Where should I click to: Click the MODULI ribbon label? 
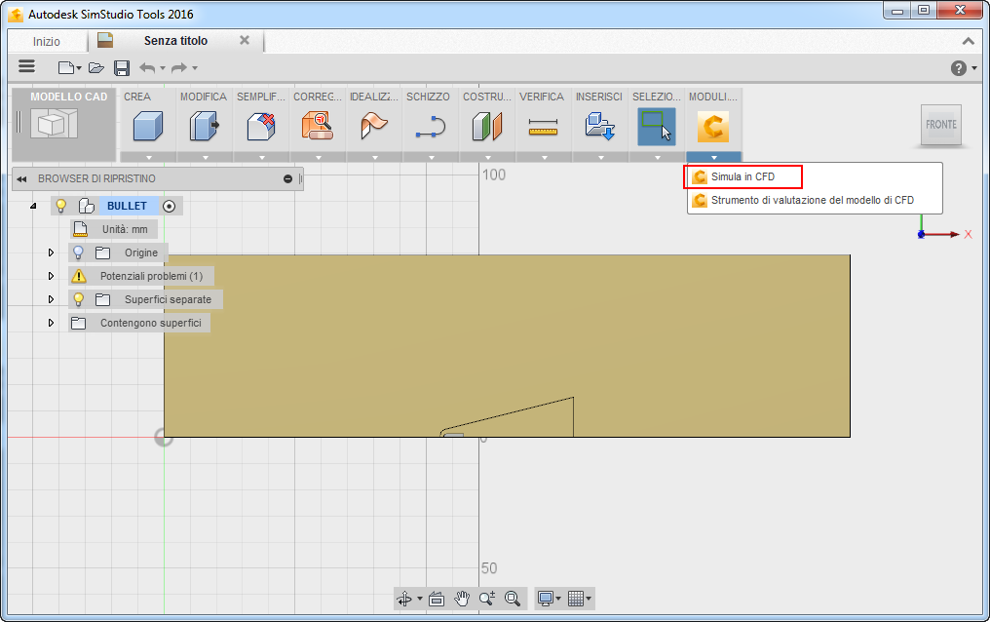(x=713, y=97)
